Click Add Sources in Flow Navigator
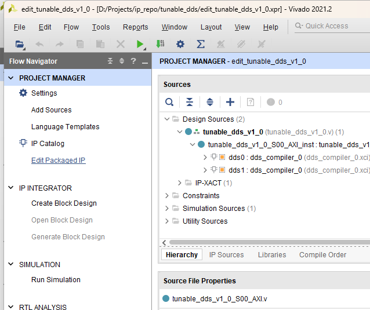This screenshot has height=310, width=370. pyautogui.click(x=52, y=110)
